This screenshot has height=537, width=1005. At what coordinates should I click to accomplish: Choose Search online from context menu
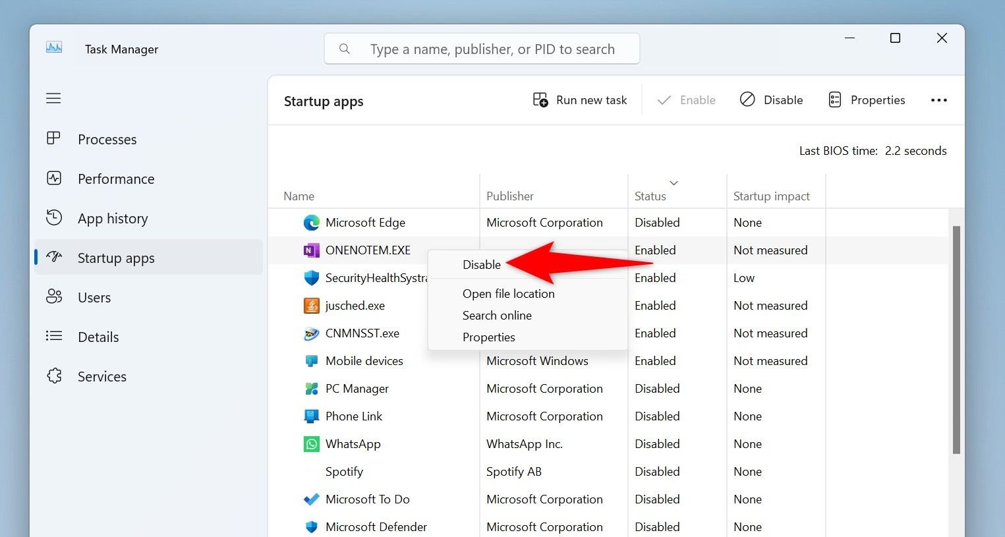coord(497,316)
